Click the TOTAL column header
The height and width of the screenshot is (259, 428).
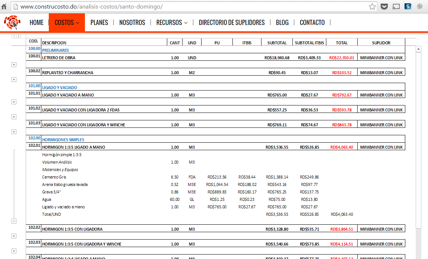[342, 43]
